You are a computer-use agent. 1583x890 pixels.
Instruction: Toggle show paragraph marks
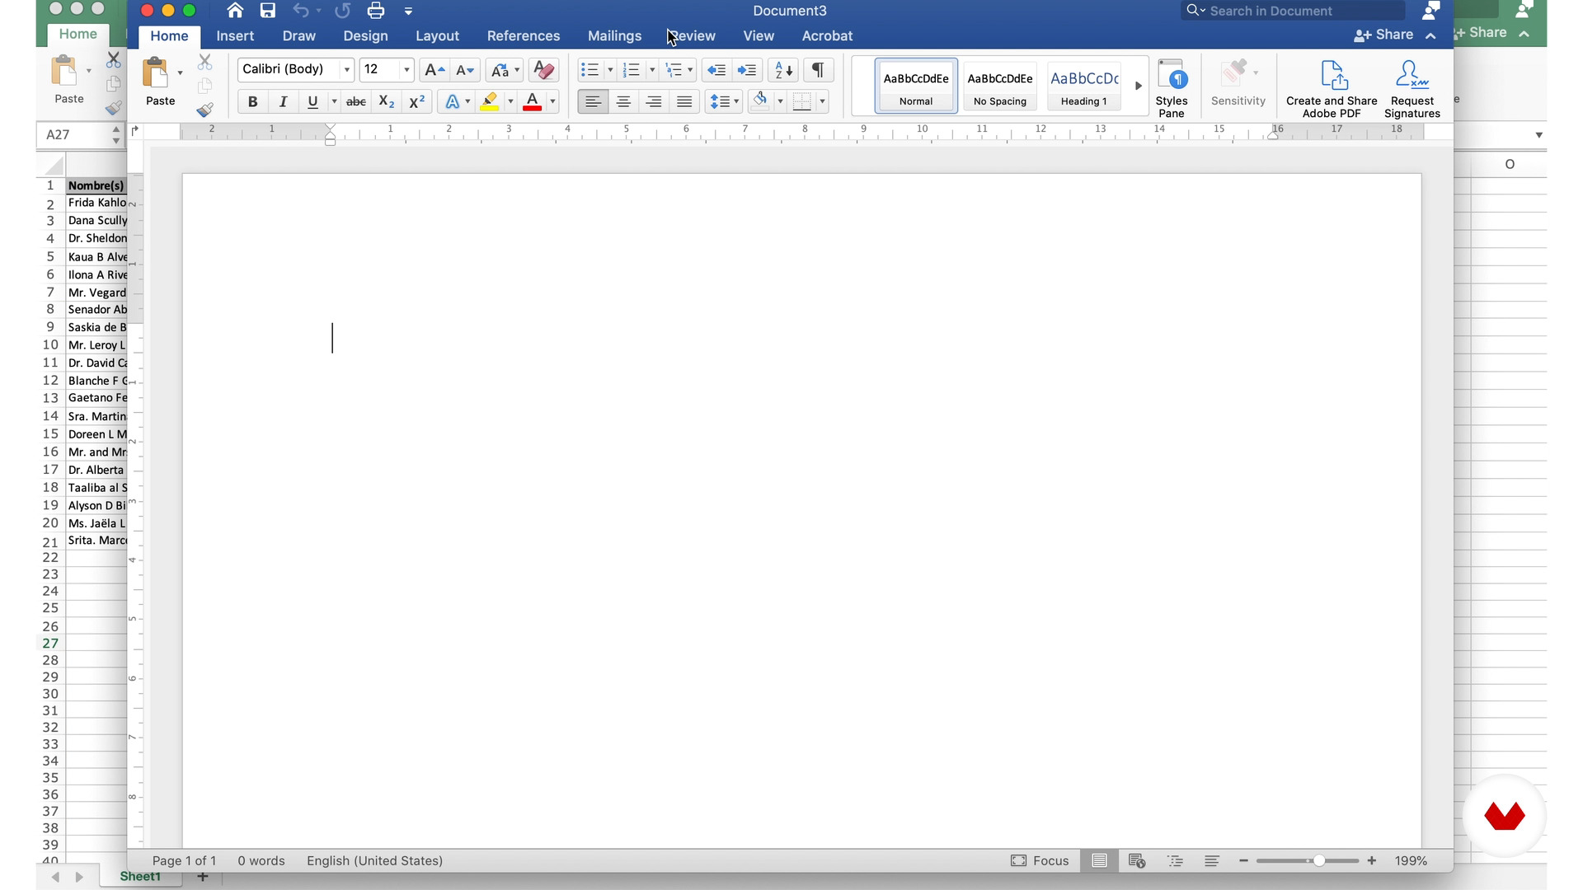[817, 70]
